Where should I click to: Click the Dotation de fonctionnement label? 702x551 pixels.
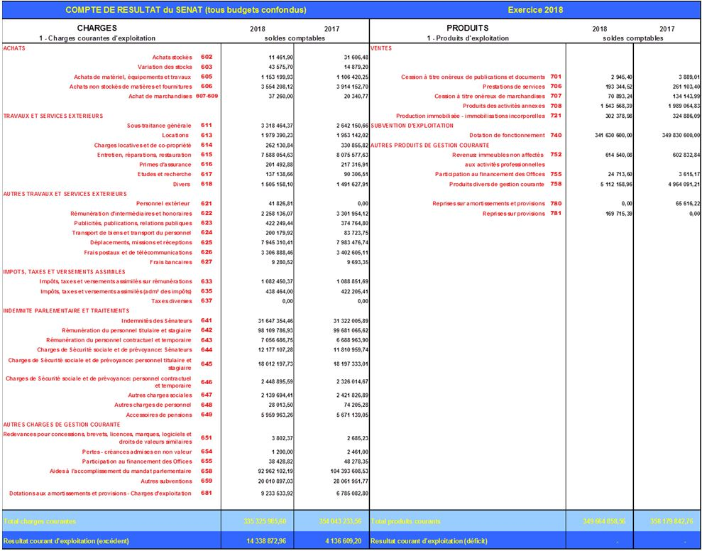pyautogui.click(x=507, y=135)
